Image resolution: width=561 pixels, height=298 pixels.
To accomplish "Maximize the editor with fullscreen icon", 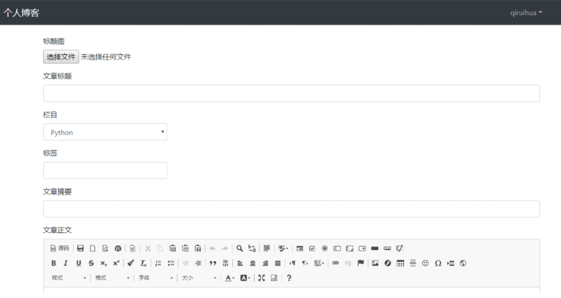I will coord(262,278).
